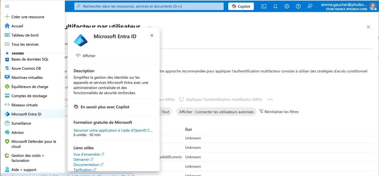The height and width of the screenshot is (176, 379).
Task: Open the three-dot options beside Microsoft Entra ID
Action: [61, 114]
